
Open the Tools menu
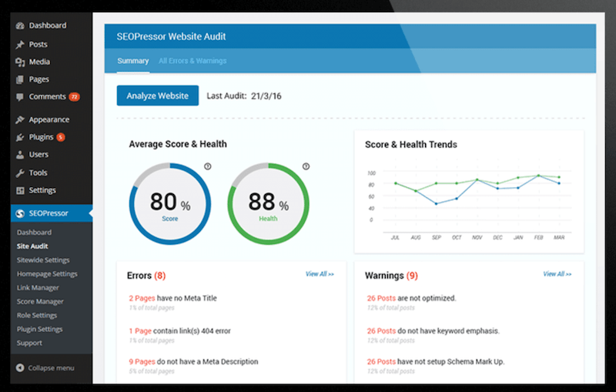(38, 173)
